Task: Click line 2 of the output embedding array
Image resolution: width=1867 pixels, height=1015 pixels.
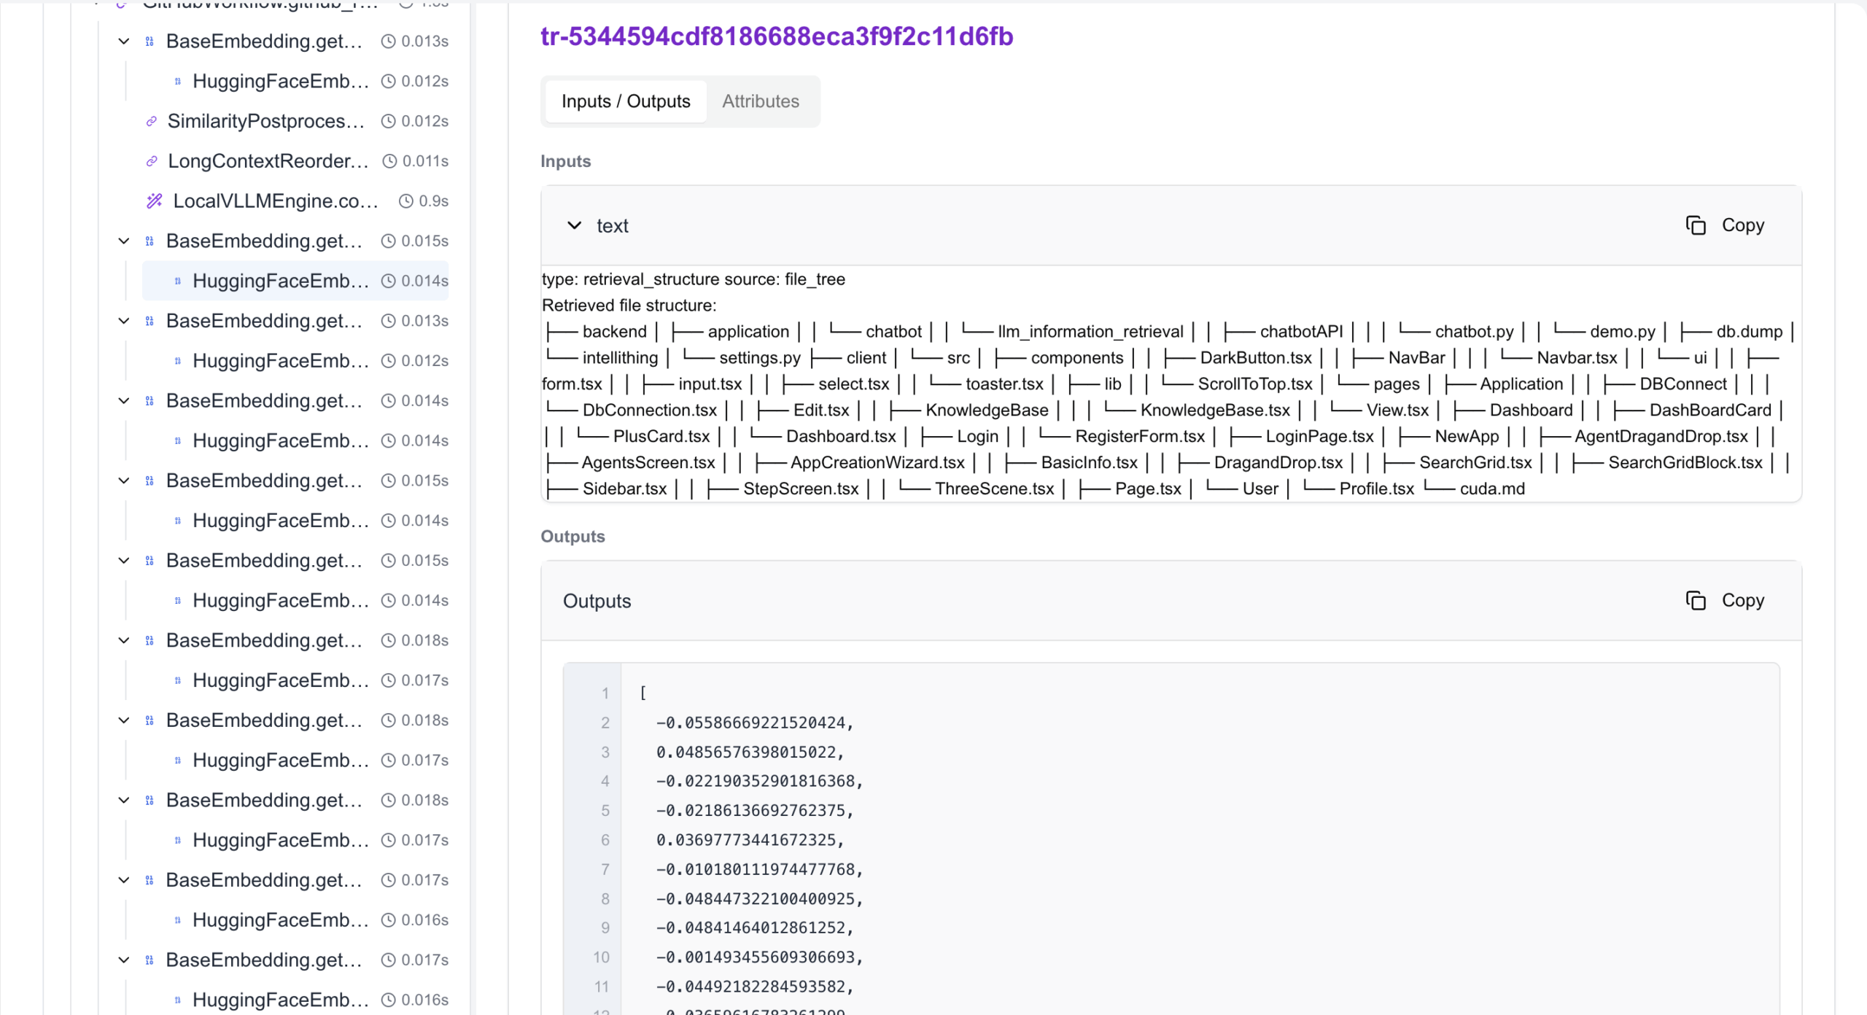Action: pos(754,723)
